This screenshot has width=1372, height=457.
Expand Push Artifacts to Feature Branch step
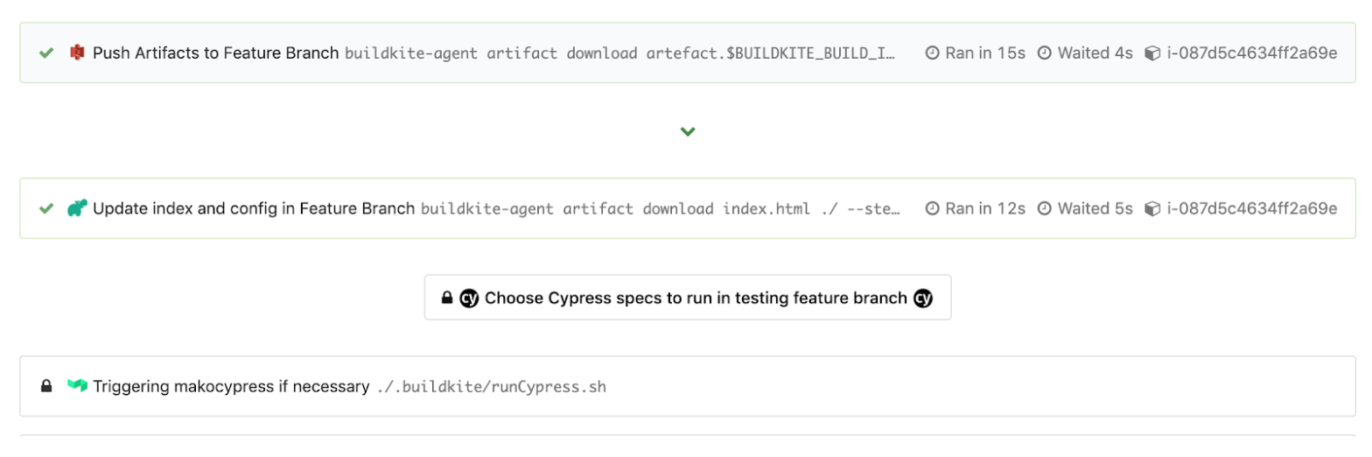tap(215, 53)
